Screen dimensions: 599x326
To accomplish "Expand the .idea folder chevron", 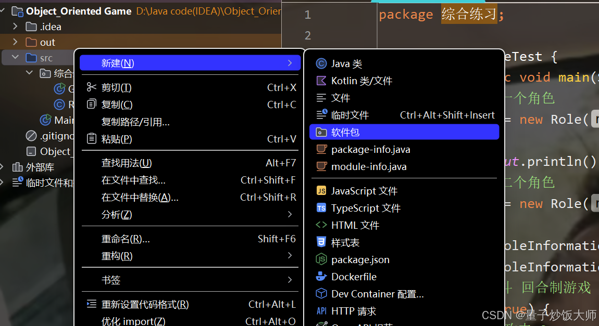I will click(x=15, y=27).
